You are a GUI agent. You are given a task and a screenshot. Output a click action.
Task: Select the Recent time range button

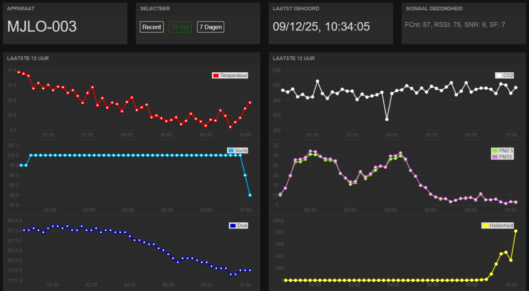pyautogui.click(x=151, y=27)
